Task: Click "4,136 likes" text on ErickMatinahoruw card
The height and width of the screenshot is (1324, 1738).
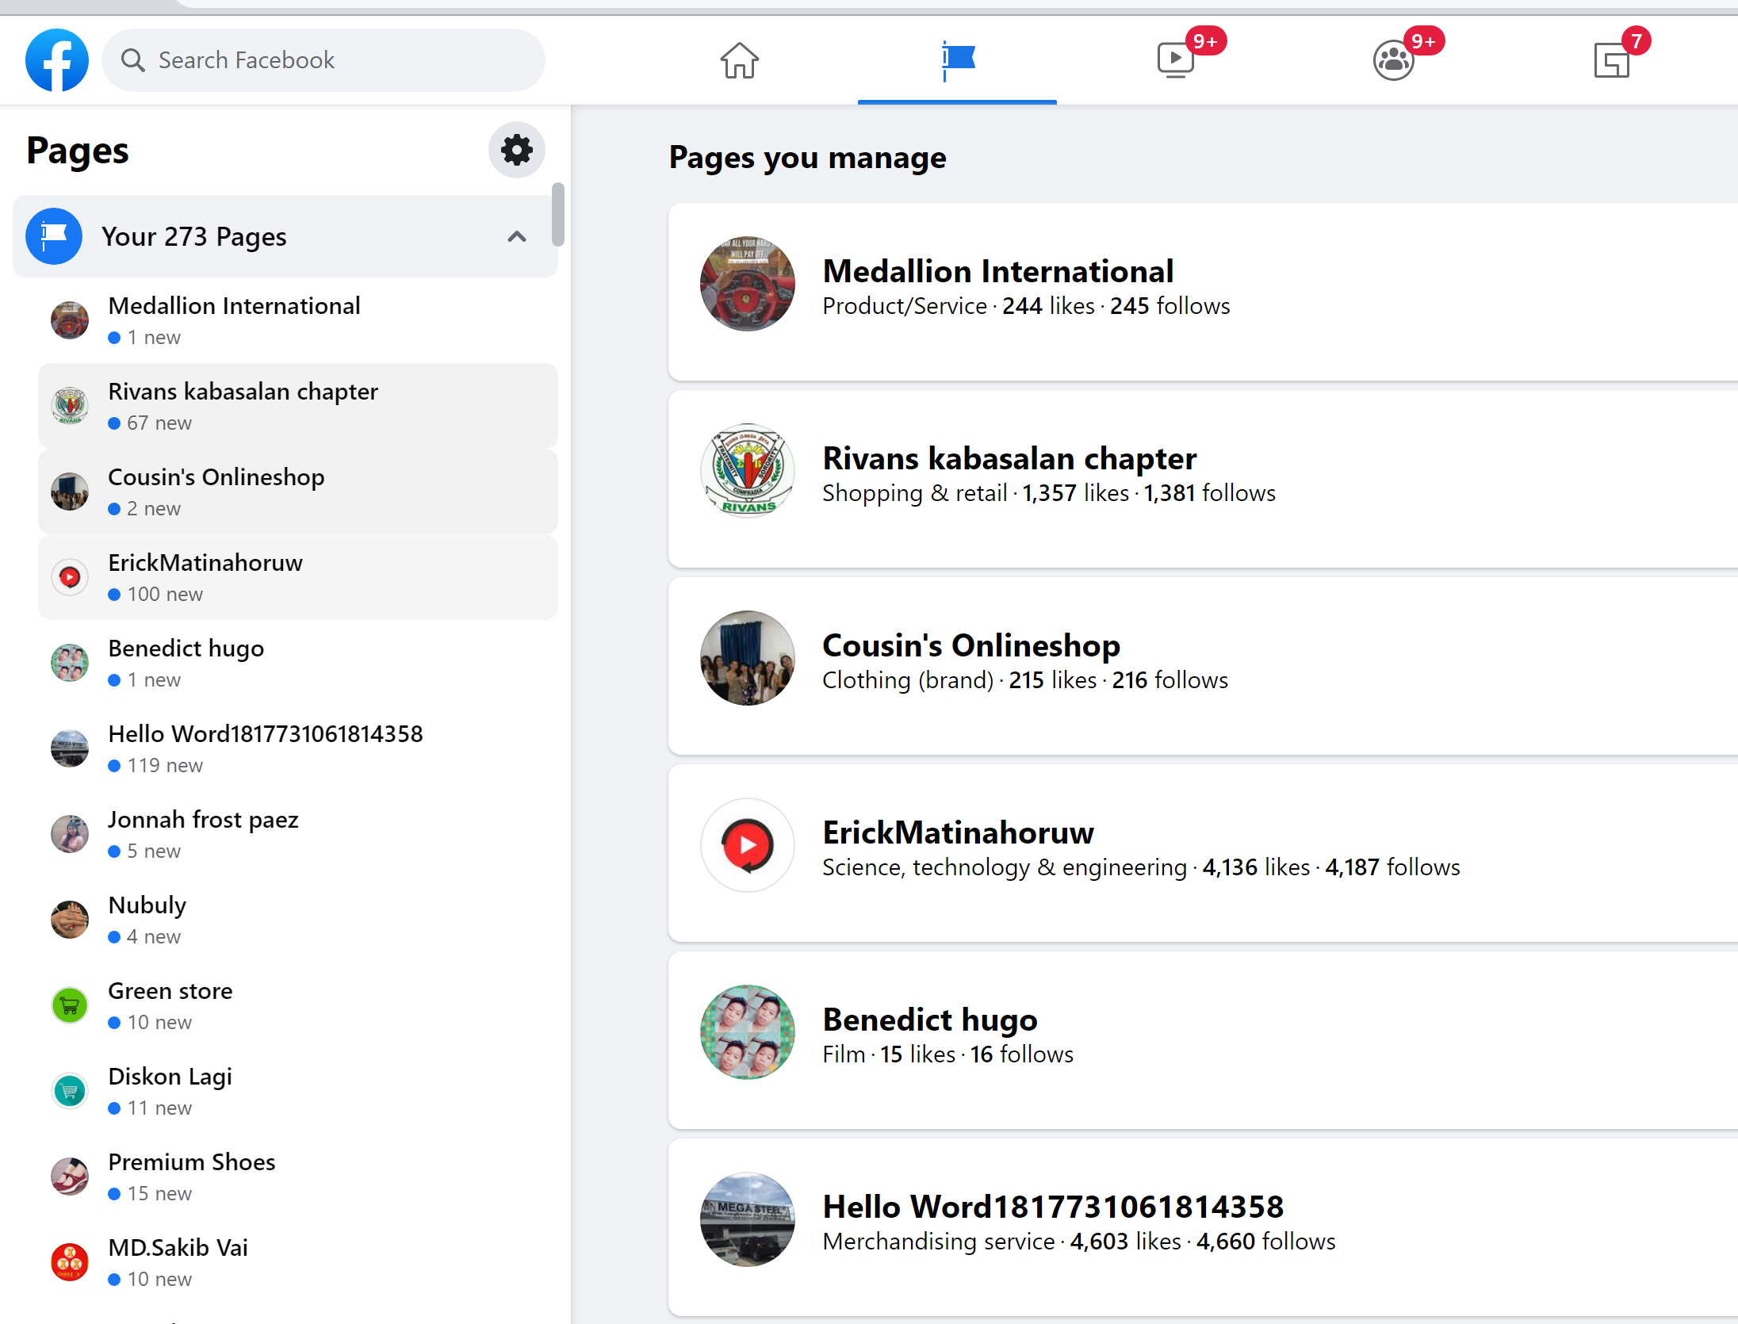Action: tap(1256, 867)
